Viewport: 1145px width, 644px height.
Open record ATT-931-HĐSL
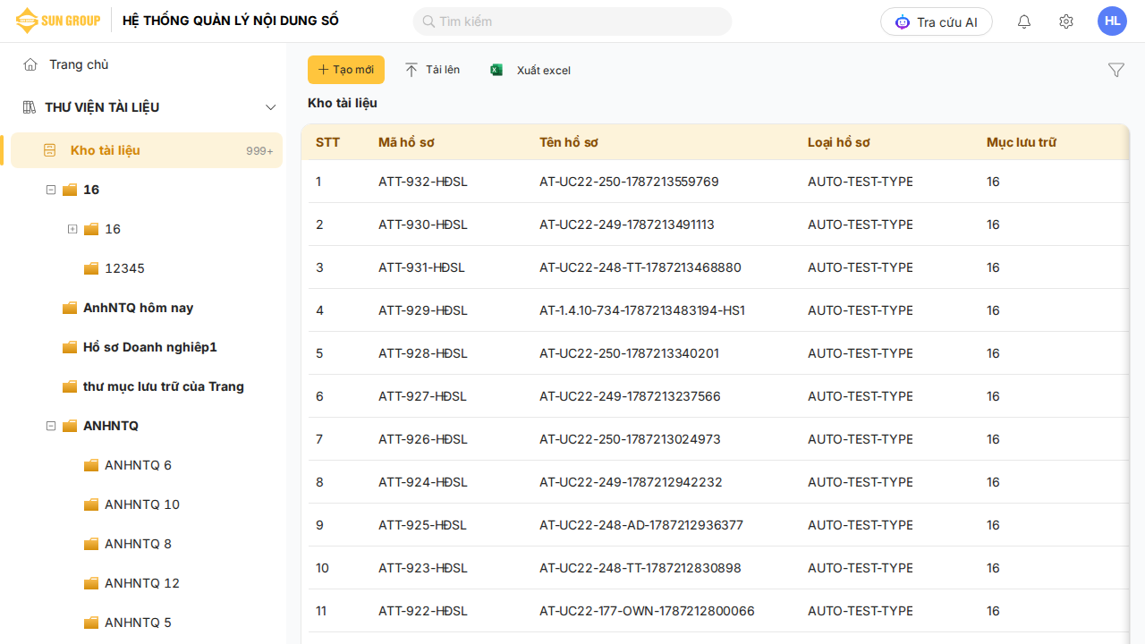[x=422, y=267]
